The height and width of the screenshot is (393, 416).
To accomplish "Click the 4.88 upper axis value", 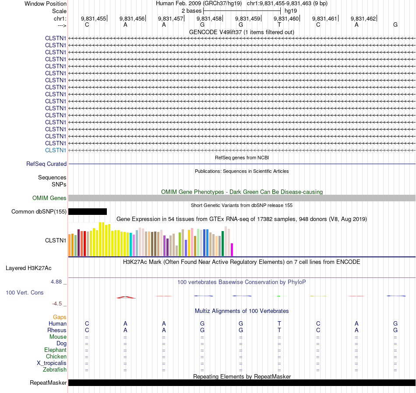I will [56, 282].
